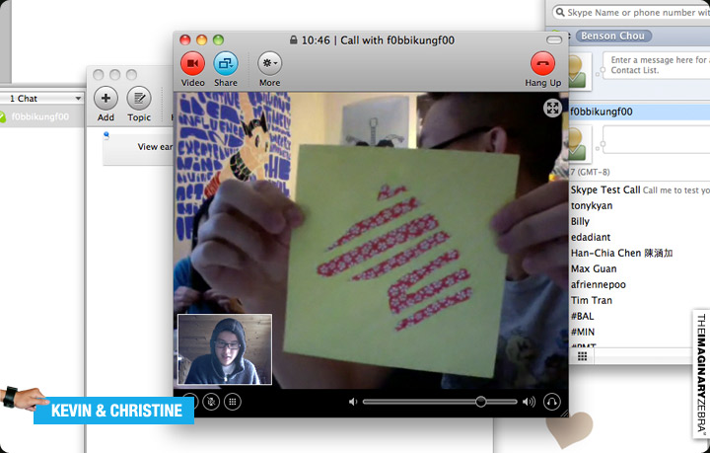Toggle the Video camera button
This screenshot has width=710, height=453.
coord(192,64)
